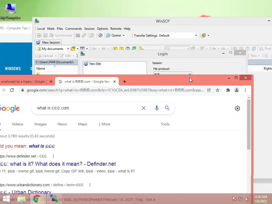Image resolution: width=272 pixels, height=204 pixels.
Task: Bookmark this page with the star icon
Action: [218, 90]
